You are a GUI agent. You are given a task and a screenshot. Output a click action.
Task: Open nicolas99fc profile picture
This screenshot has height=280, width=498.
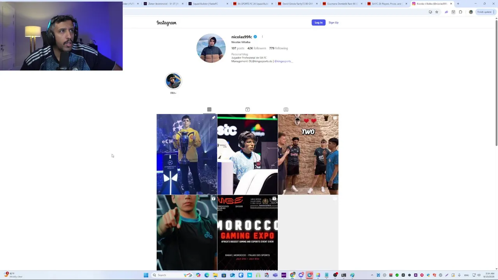point(211,48)
